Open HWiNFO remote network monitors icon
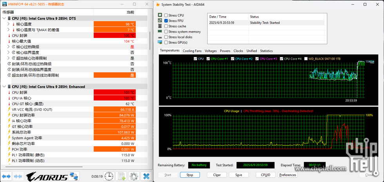Image resolution: width=384 pixels, height=182 pixels. pyautogui.click(x=73, y=176)
